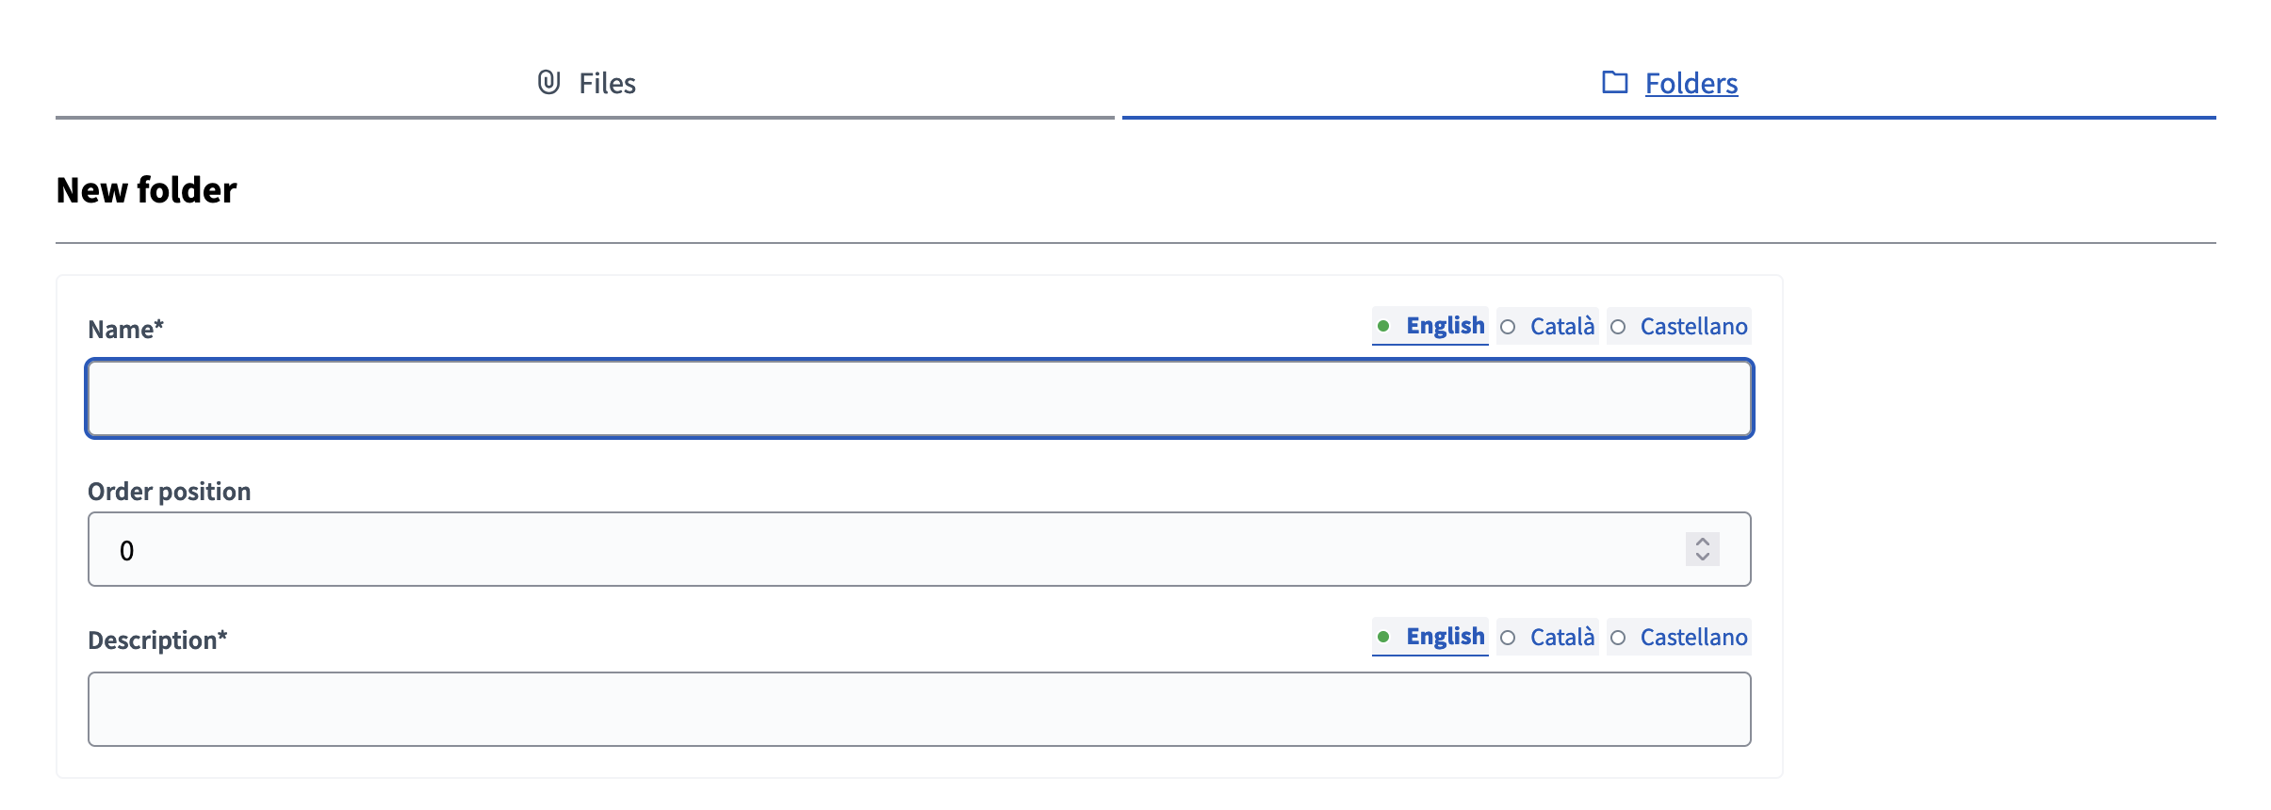Screen dimensions: 2271x810
Task: Switch Name field language to Castellano
Action: 1693,327
